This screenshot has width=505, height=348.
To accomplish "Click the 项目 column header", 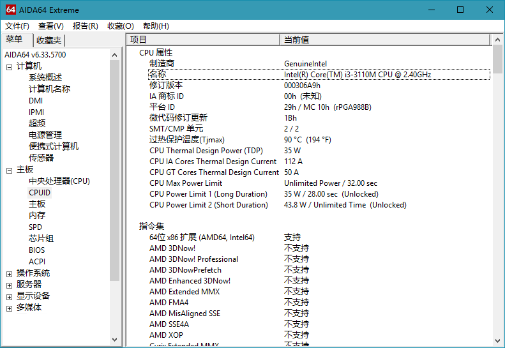I will pyautogui.click(x=203, y=40).
